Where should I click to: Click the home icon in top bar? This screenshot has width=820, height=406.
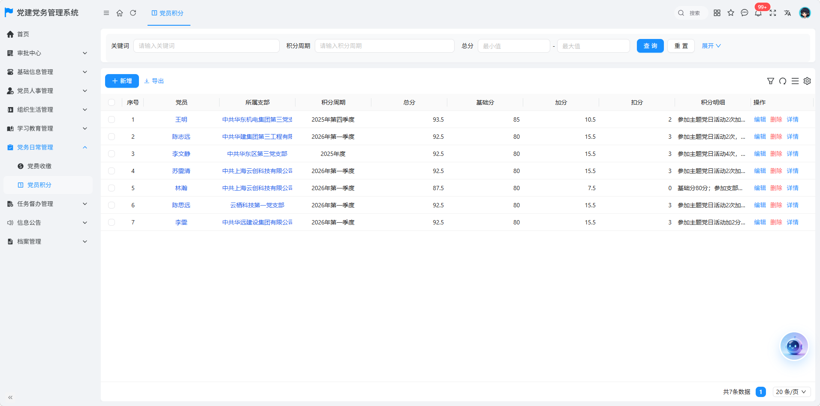point(120,13)
